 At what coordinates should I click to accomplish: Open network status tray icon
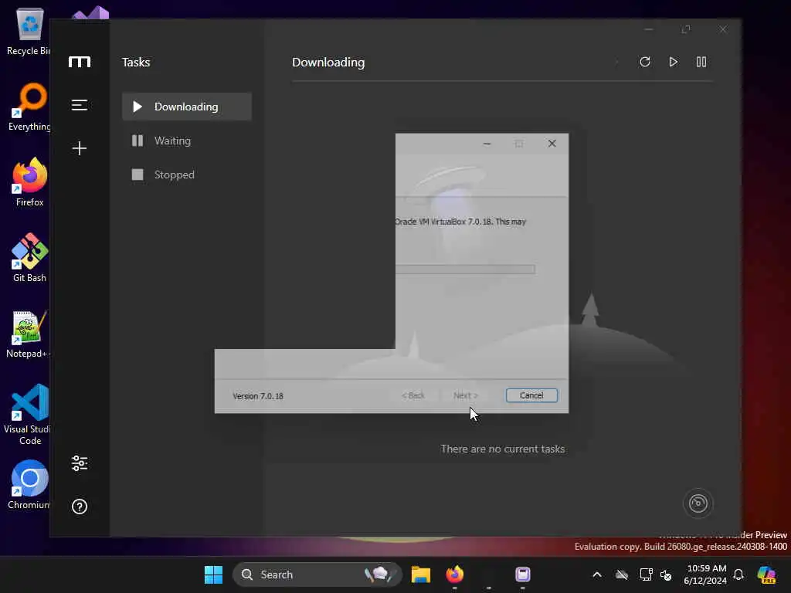pyautogui.click(x=646, y=574)
